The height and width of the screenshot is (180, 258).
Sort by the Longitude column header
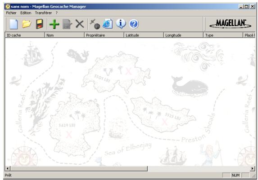click(x=183, y=35)
